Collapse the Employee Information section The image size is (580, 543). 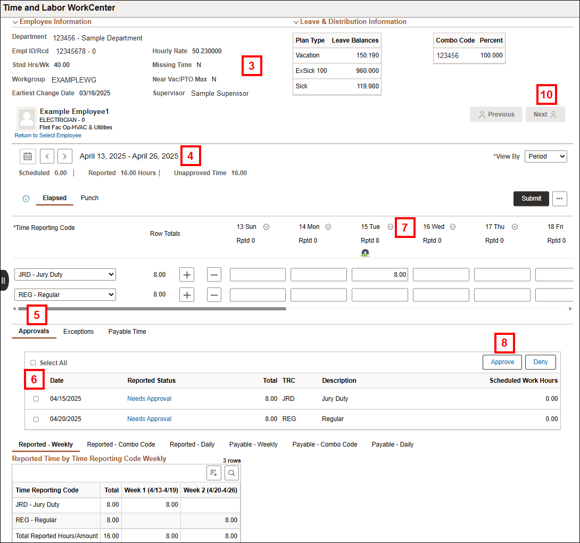pos(15,22)
